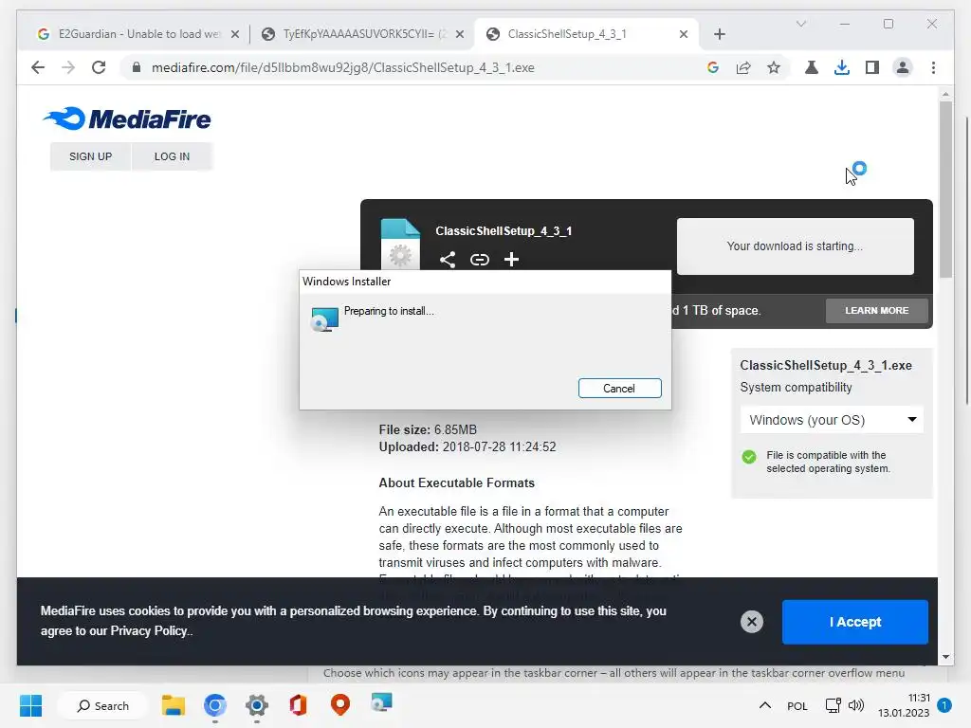Open Chrome from taskbar

[x=215, y=705]
